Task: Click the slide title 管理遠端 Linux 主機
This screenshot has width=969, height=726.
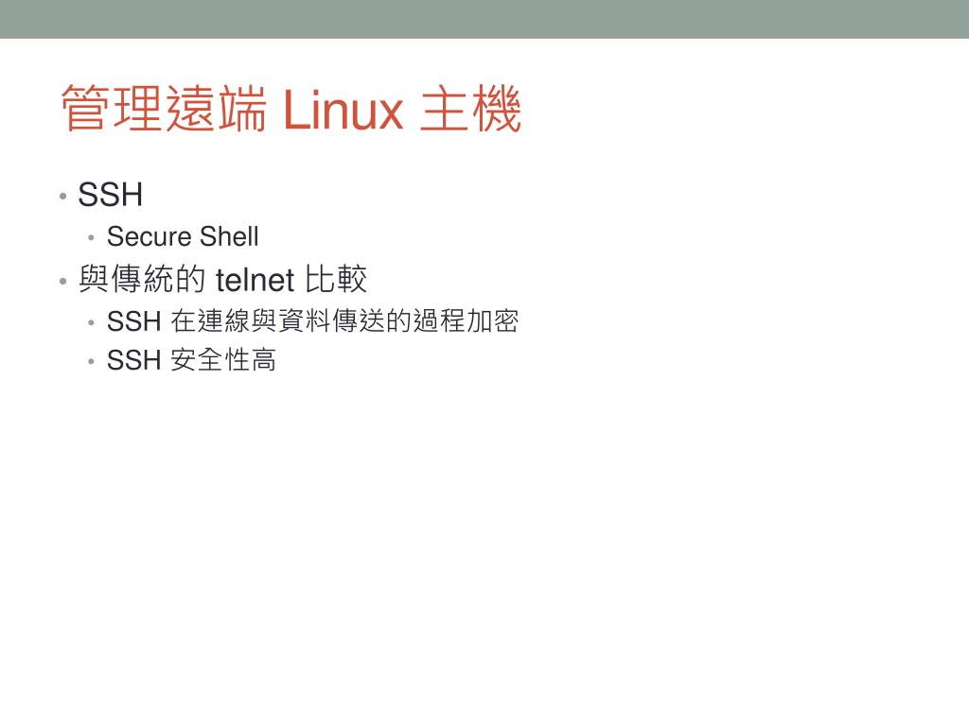Action: [291, 109]
